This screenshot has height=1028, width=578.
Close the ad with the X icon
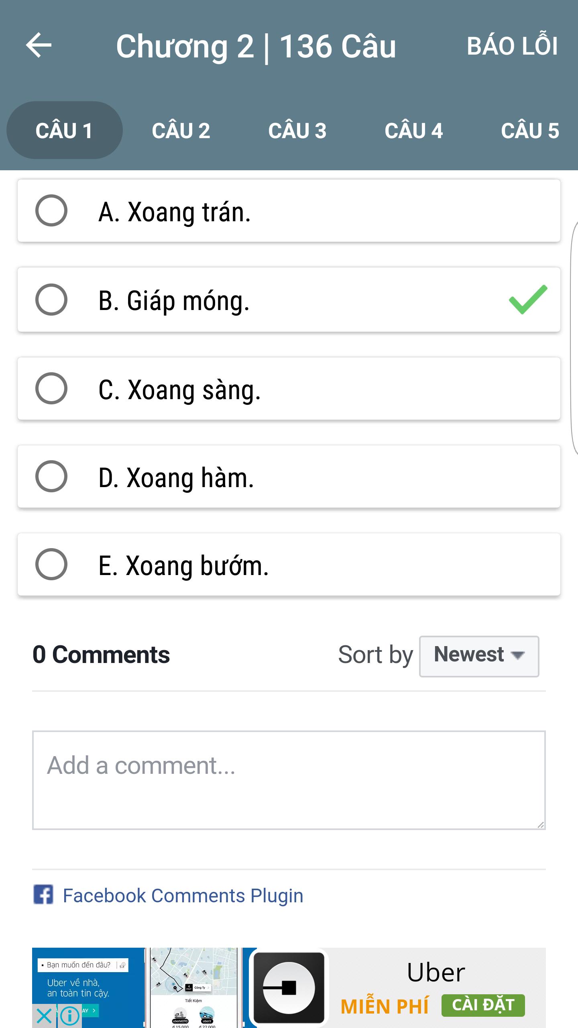[44, 1016]
